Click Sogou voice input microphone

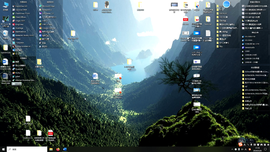click(x=251, y=145)
